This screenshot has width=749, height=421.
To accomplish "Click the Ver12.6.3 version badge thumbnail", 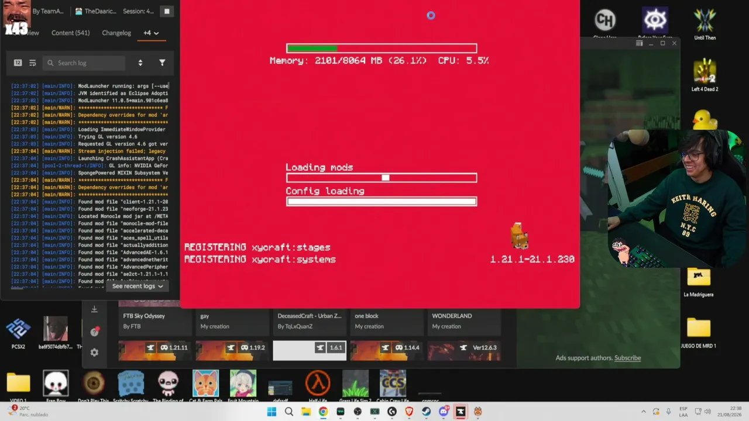I will [x=463, y=350].
